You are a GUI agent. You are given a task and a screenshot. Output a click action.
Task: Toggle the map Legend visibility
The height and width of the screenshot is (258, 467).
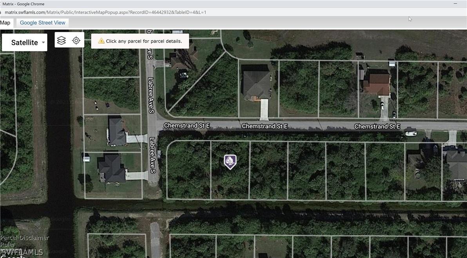click(x=9, y=250)
